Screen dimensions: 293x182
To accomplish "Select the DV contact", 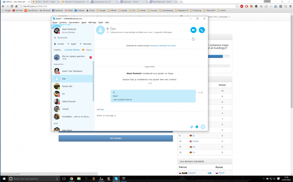I will (72, 94).
